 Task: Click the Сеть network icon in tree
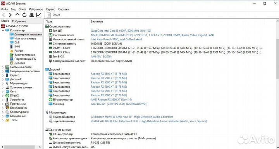(x=7, y=92)
